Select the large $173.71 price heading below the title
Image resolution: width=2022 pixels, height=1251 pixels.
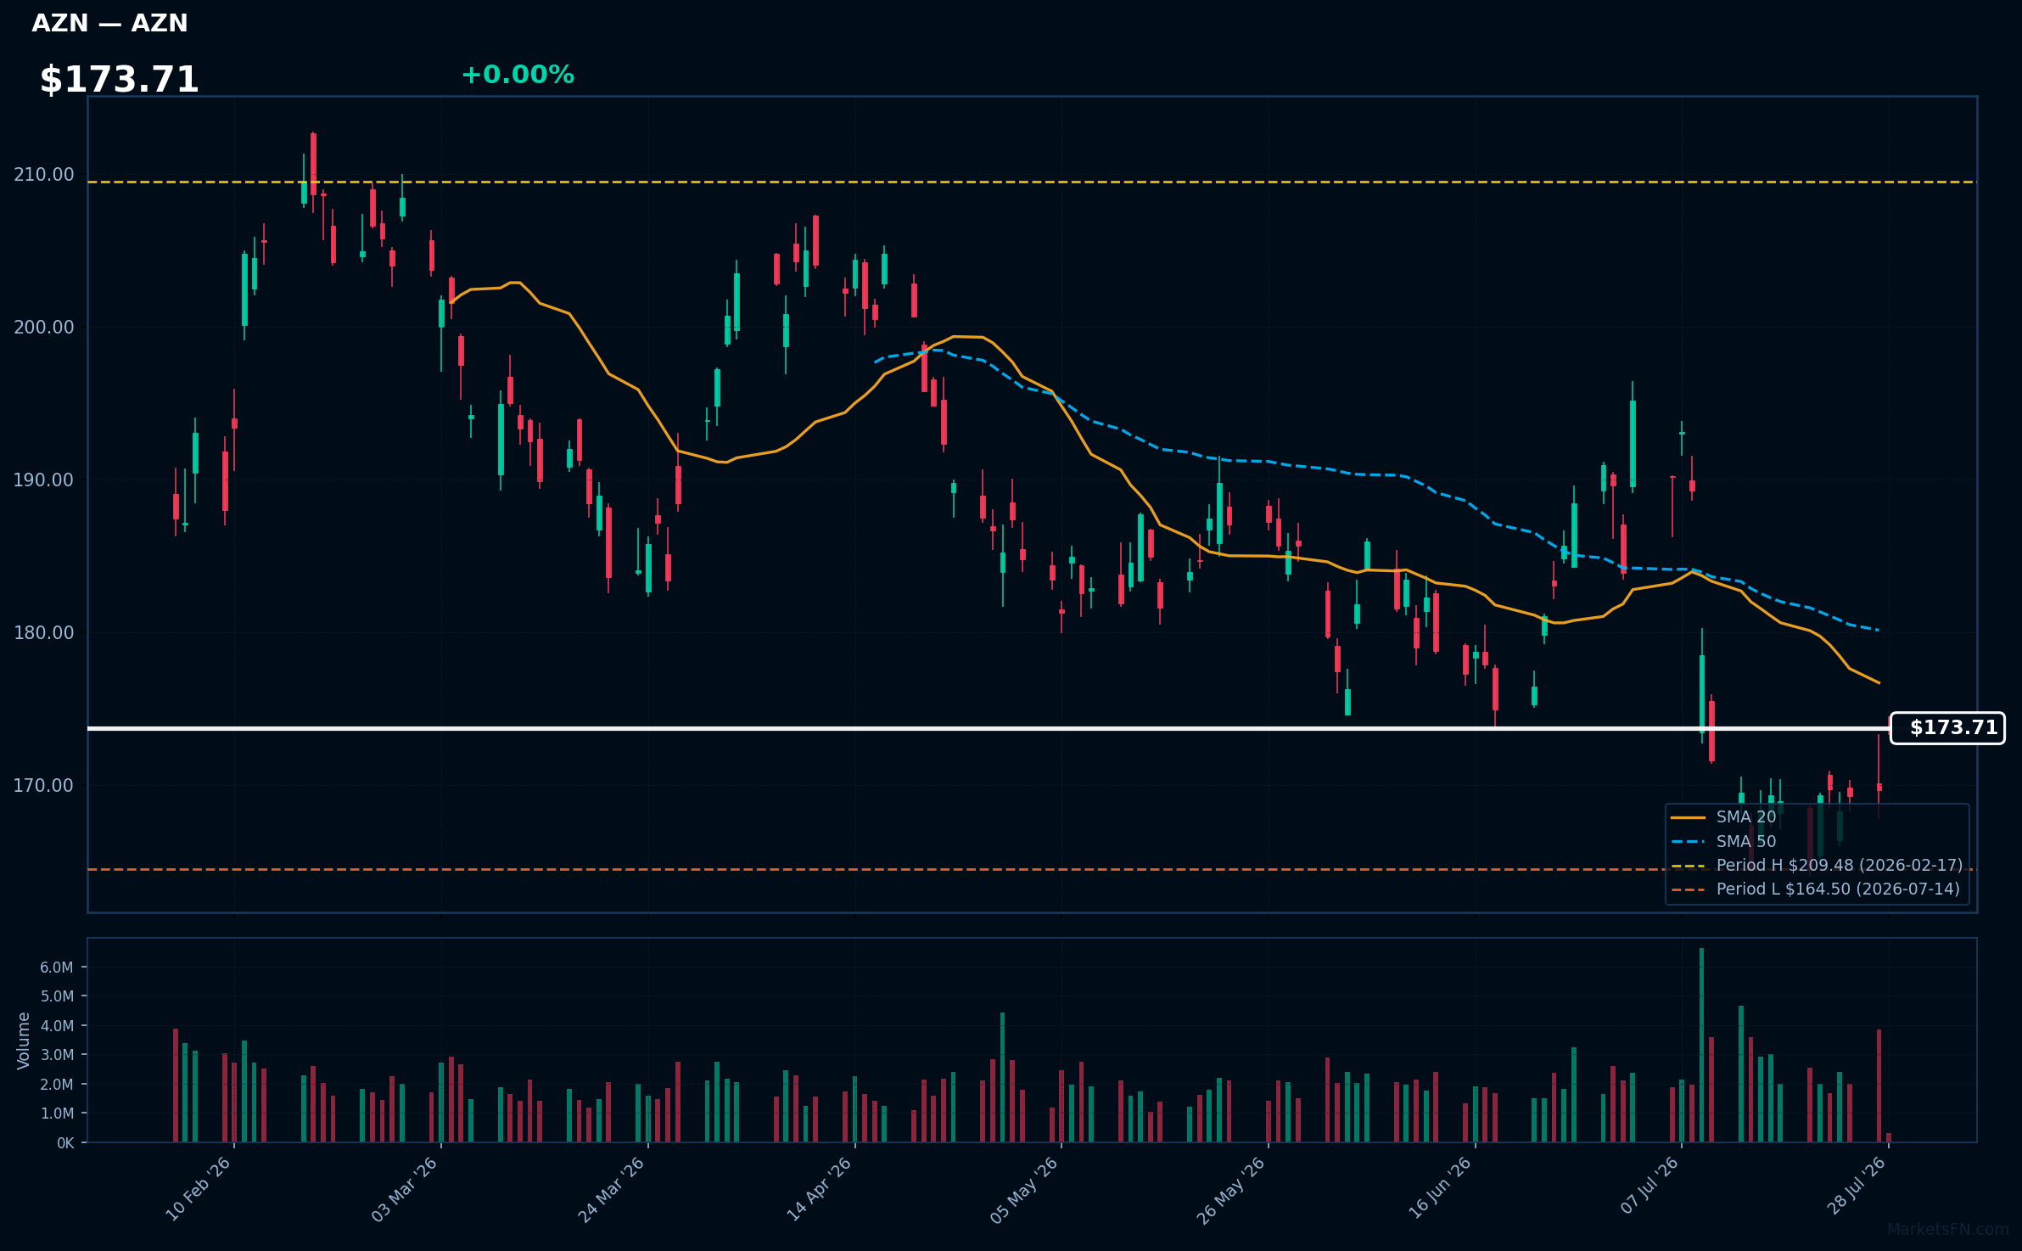(119, 80)
